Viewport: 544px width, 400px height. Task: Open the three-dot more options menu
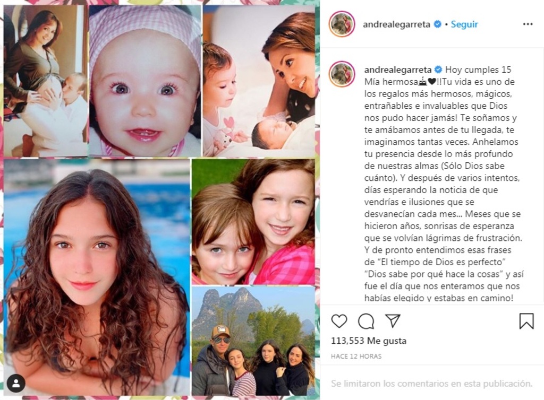coord(528,24)
